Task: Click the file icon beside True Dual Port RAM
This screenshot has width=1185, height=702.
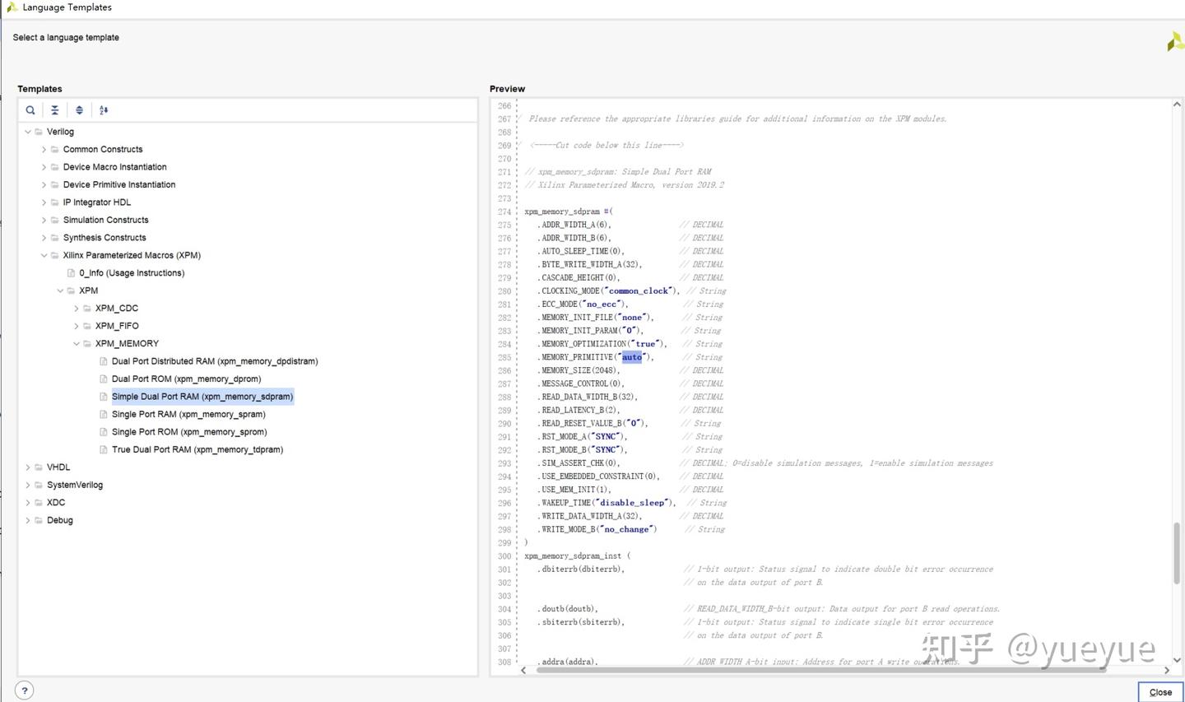Action: (104, 450)
